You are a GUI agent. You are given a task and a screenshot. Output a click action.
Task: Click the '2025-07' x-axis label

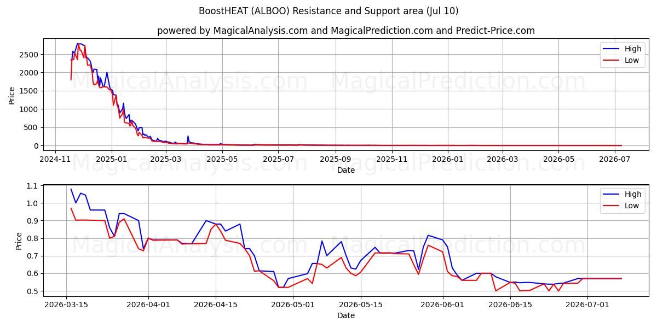278,159
